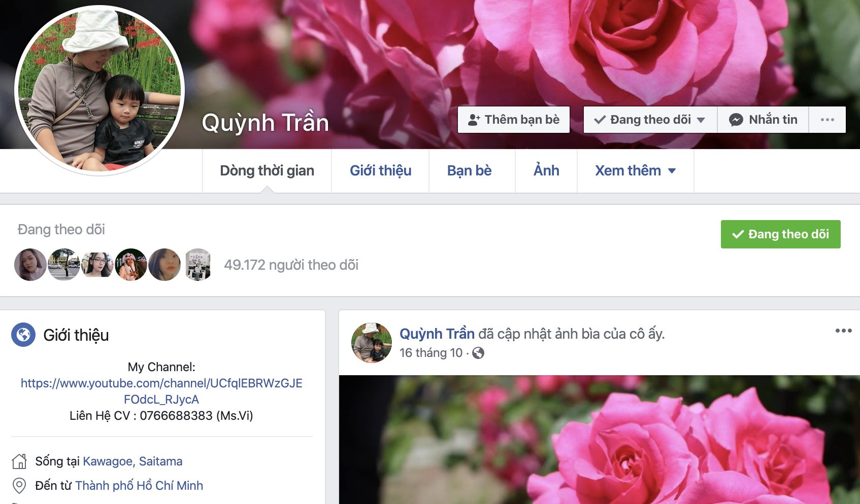Open the post options three-dots icon
The image size is (860, 504).
click(x=843, y=331)
